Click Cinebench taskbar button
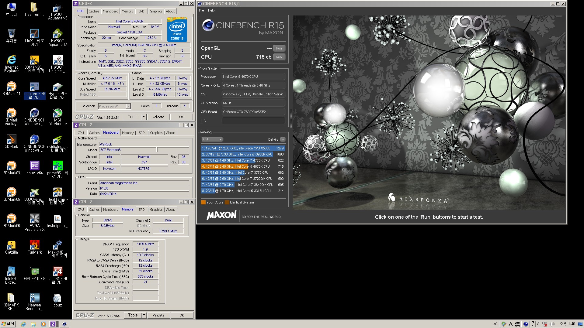 tap(64, 324)
